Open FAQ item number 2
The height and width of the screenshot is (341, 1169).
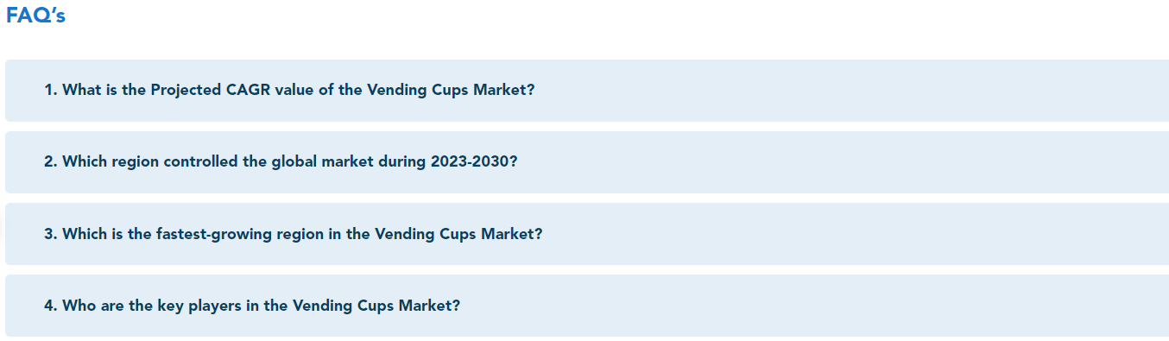587,162
